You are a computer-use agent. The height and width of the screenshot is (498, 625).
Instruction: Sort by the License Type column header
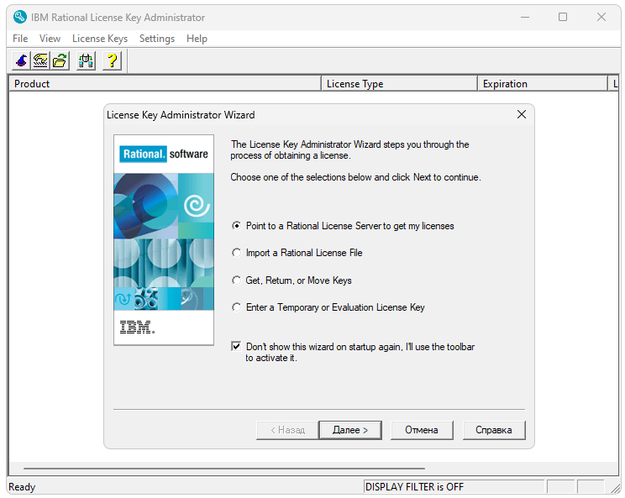(x=399, y=84)
